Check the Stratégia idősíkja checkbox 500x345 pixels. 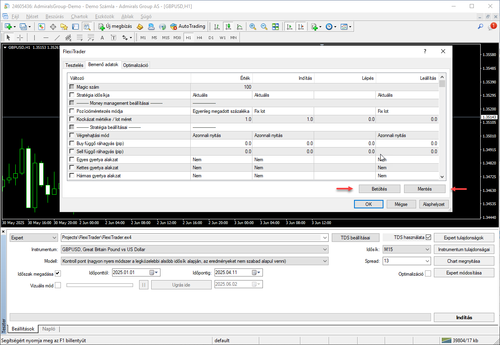point(72,95)
